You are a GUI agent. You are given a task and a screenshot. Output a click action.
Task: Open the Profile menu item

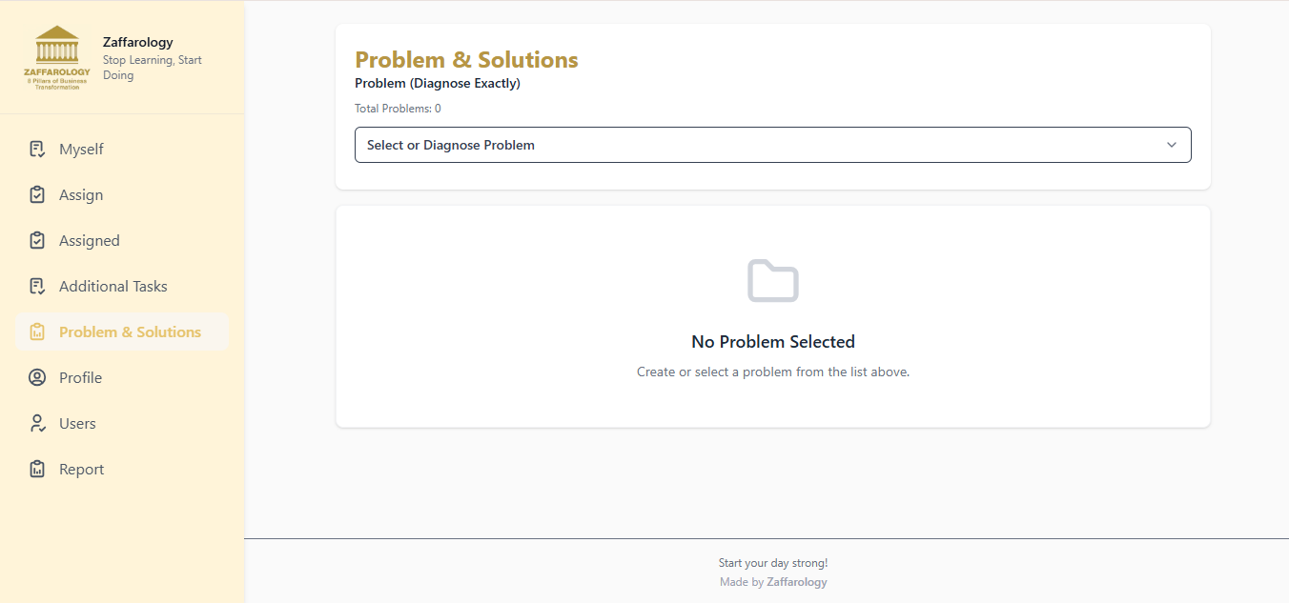click(80, 377)
